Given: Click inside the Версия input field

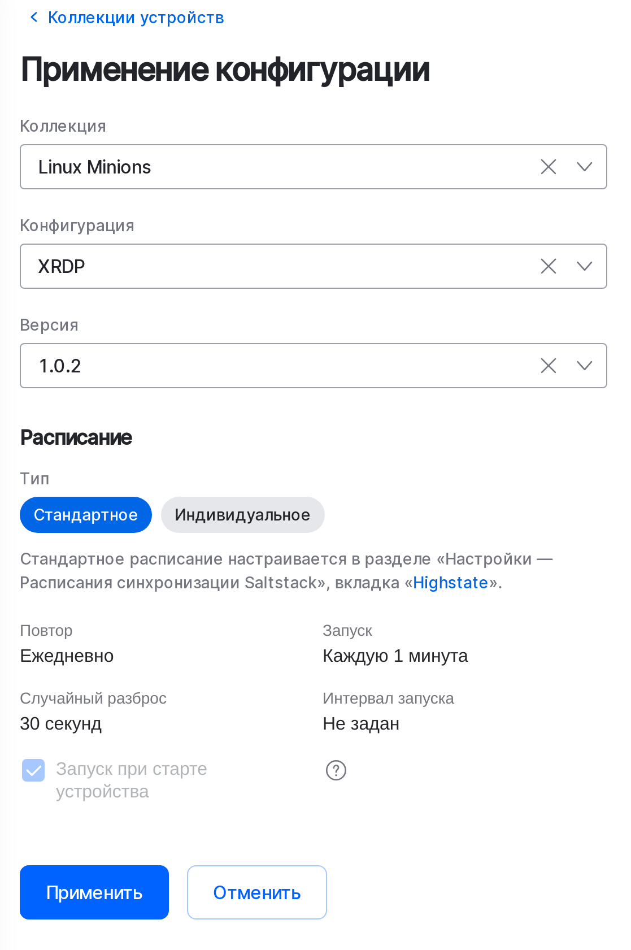Looking at the screenshot, I should pyautogui.click(x=226, y=366).
